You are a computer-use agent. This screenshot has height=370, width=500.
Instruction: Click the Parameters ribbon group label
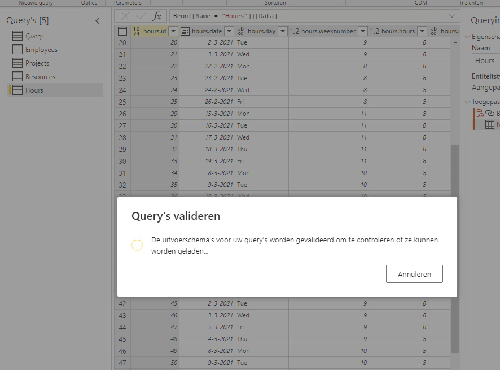click(x=128, y=3)
